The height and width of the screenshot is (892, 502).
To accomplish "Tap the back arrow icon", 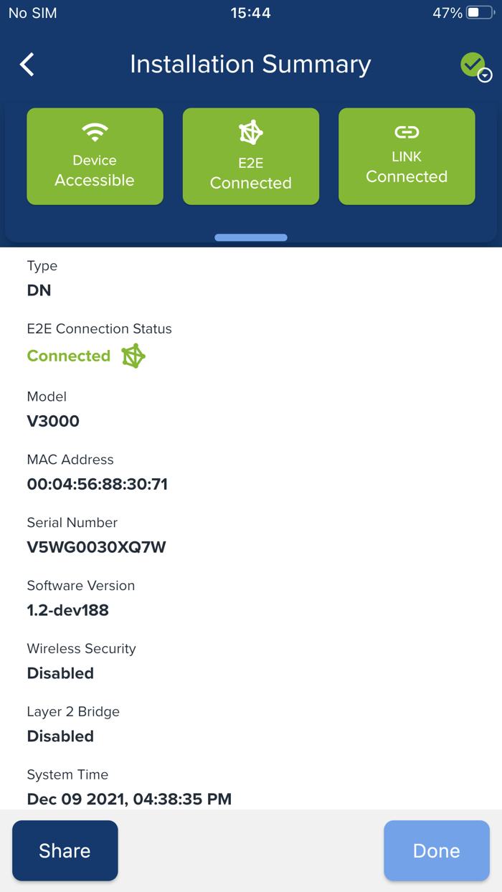I will [27, 65].
